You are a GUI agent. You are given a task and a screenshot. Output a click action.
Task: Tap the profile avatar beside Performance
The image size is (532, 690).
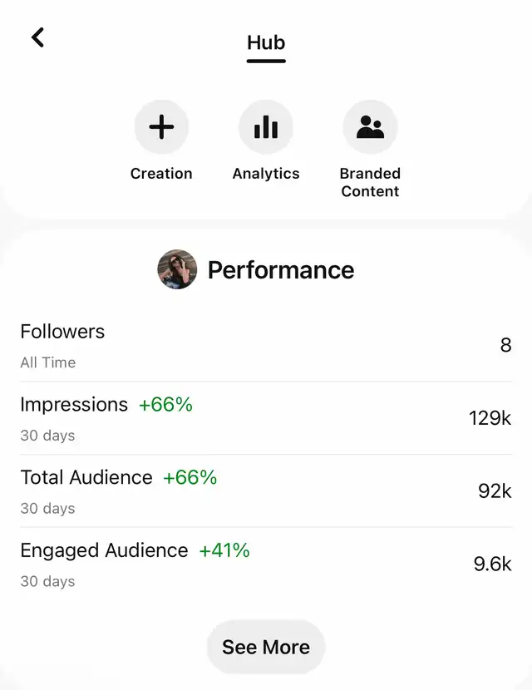pyautogui.click(x=177, y=269)
